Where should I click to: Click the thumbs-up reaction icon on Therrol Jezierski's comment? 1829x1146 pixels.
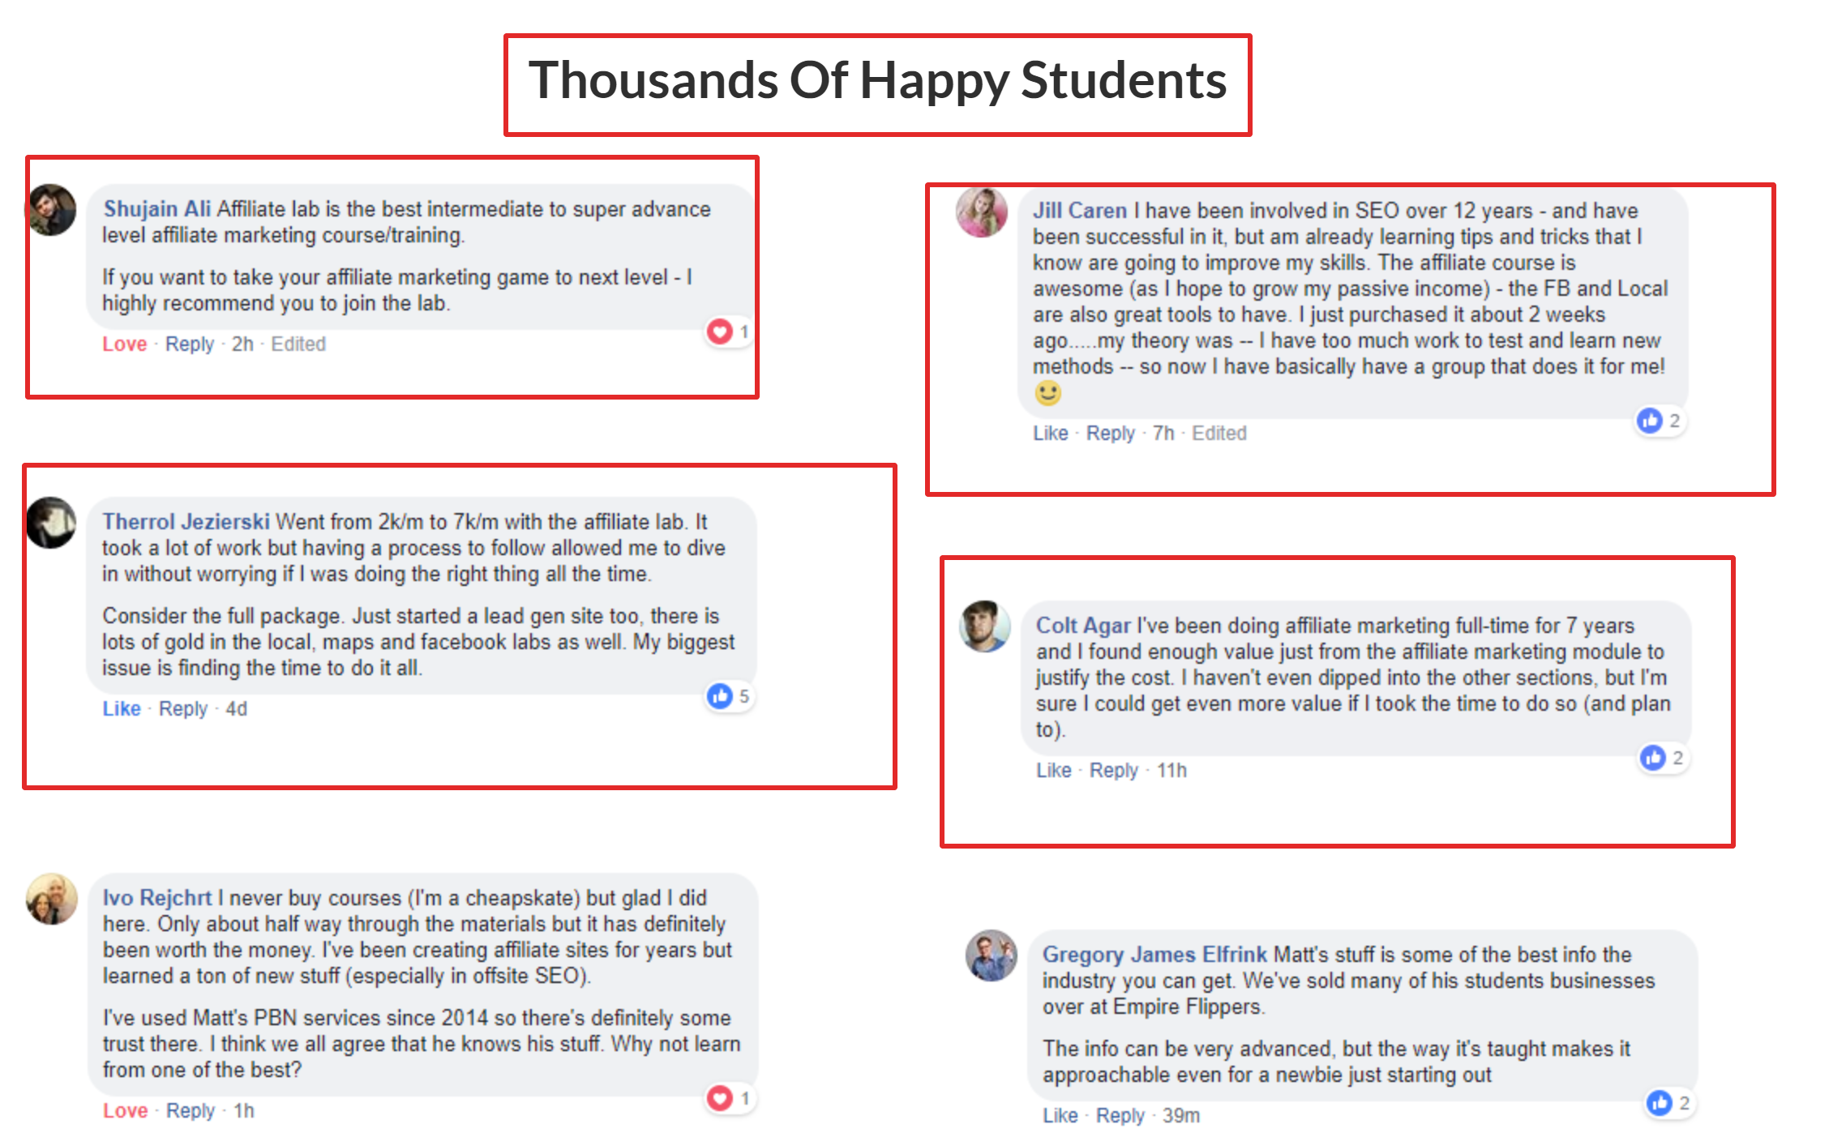tap(719, 696)
